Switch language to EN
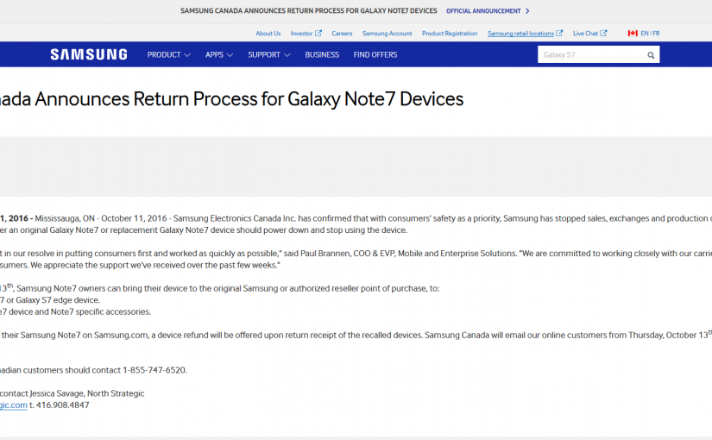Viewport: 712px width, 440px height. [644, 34]
